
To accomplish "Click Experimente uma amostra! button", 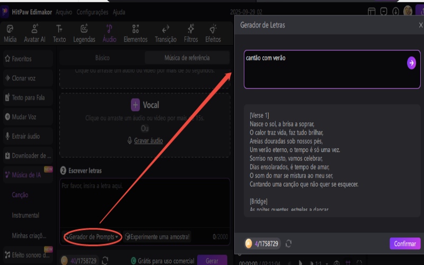I will coord(157,237).
